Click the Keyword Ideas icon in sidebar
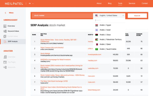 tap(5, 31)
